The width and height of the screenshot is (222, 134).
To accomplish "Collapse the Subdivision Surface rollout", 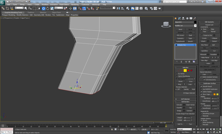I will 209,84.
